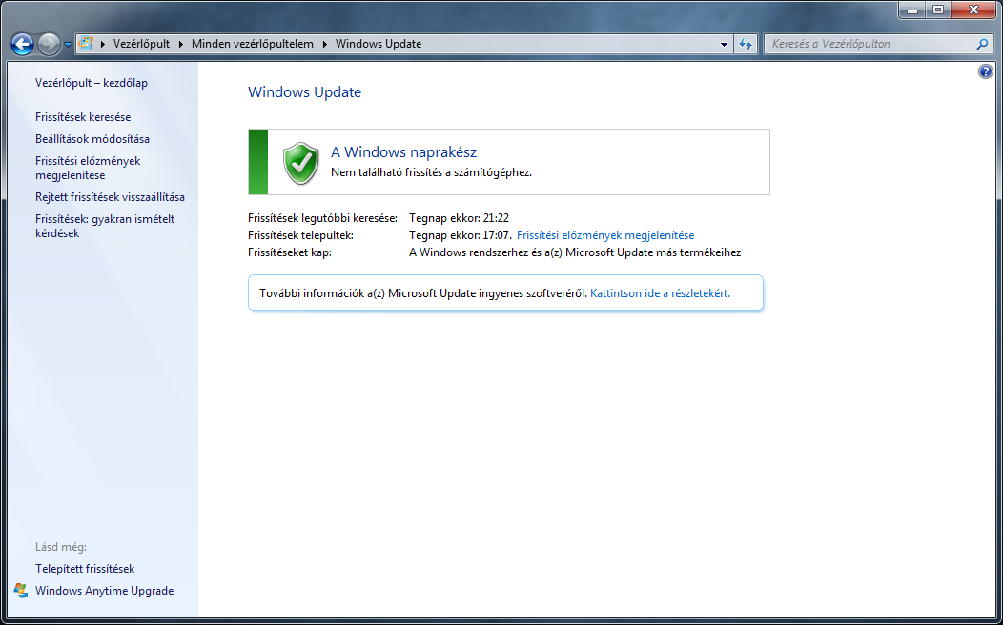Click the Refresh button beside address bar
The width and height of the screenshot is (1003, 625).
[746, 44]
